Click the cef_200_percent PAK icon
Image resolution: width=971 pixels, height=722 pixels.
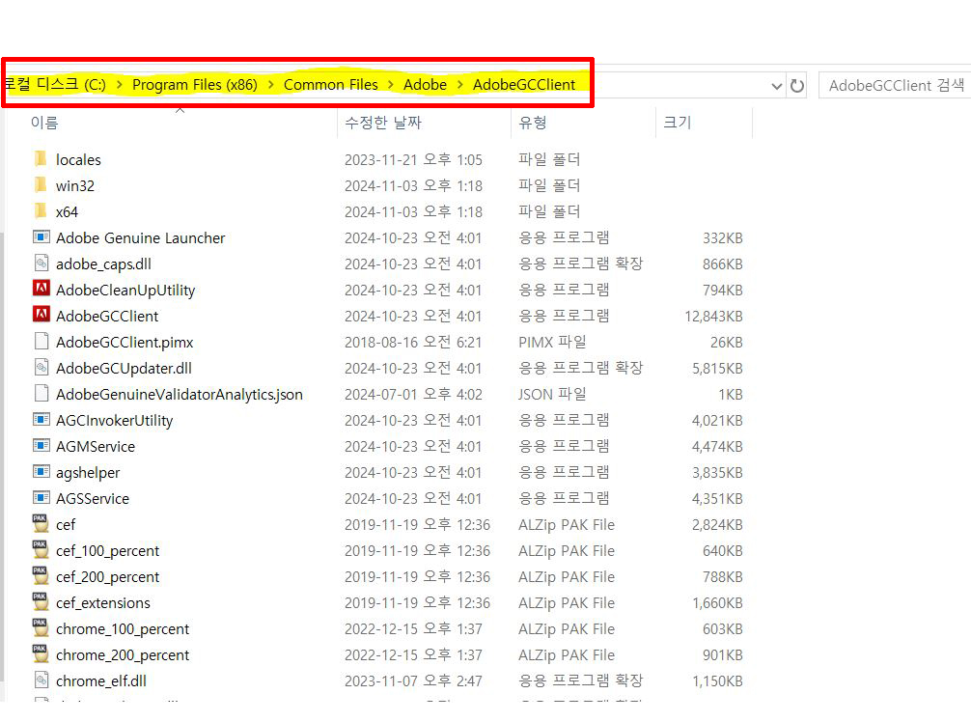(x=41, y=576)
